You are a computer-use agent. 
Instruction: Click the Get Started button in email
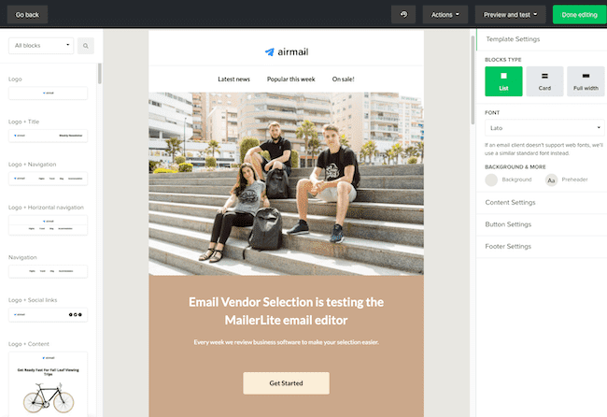[286, 383]
